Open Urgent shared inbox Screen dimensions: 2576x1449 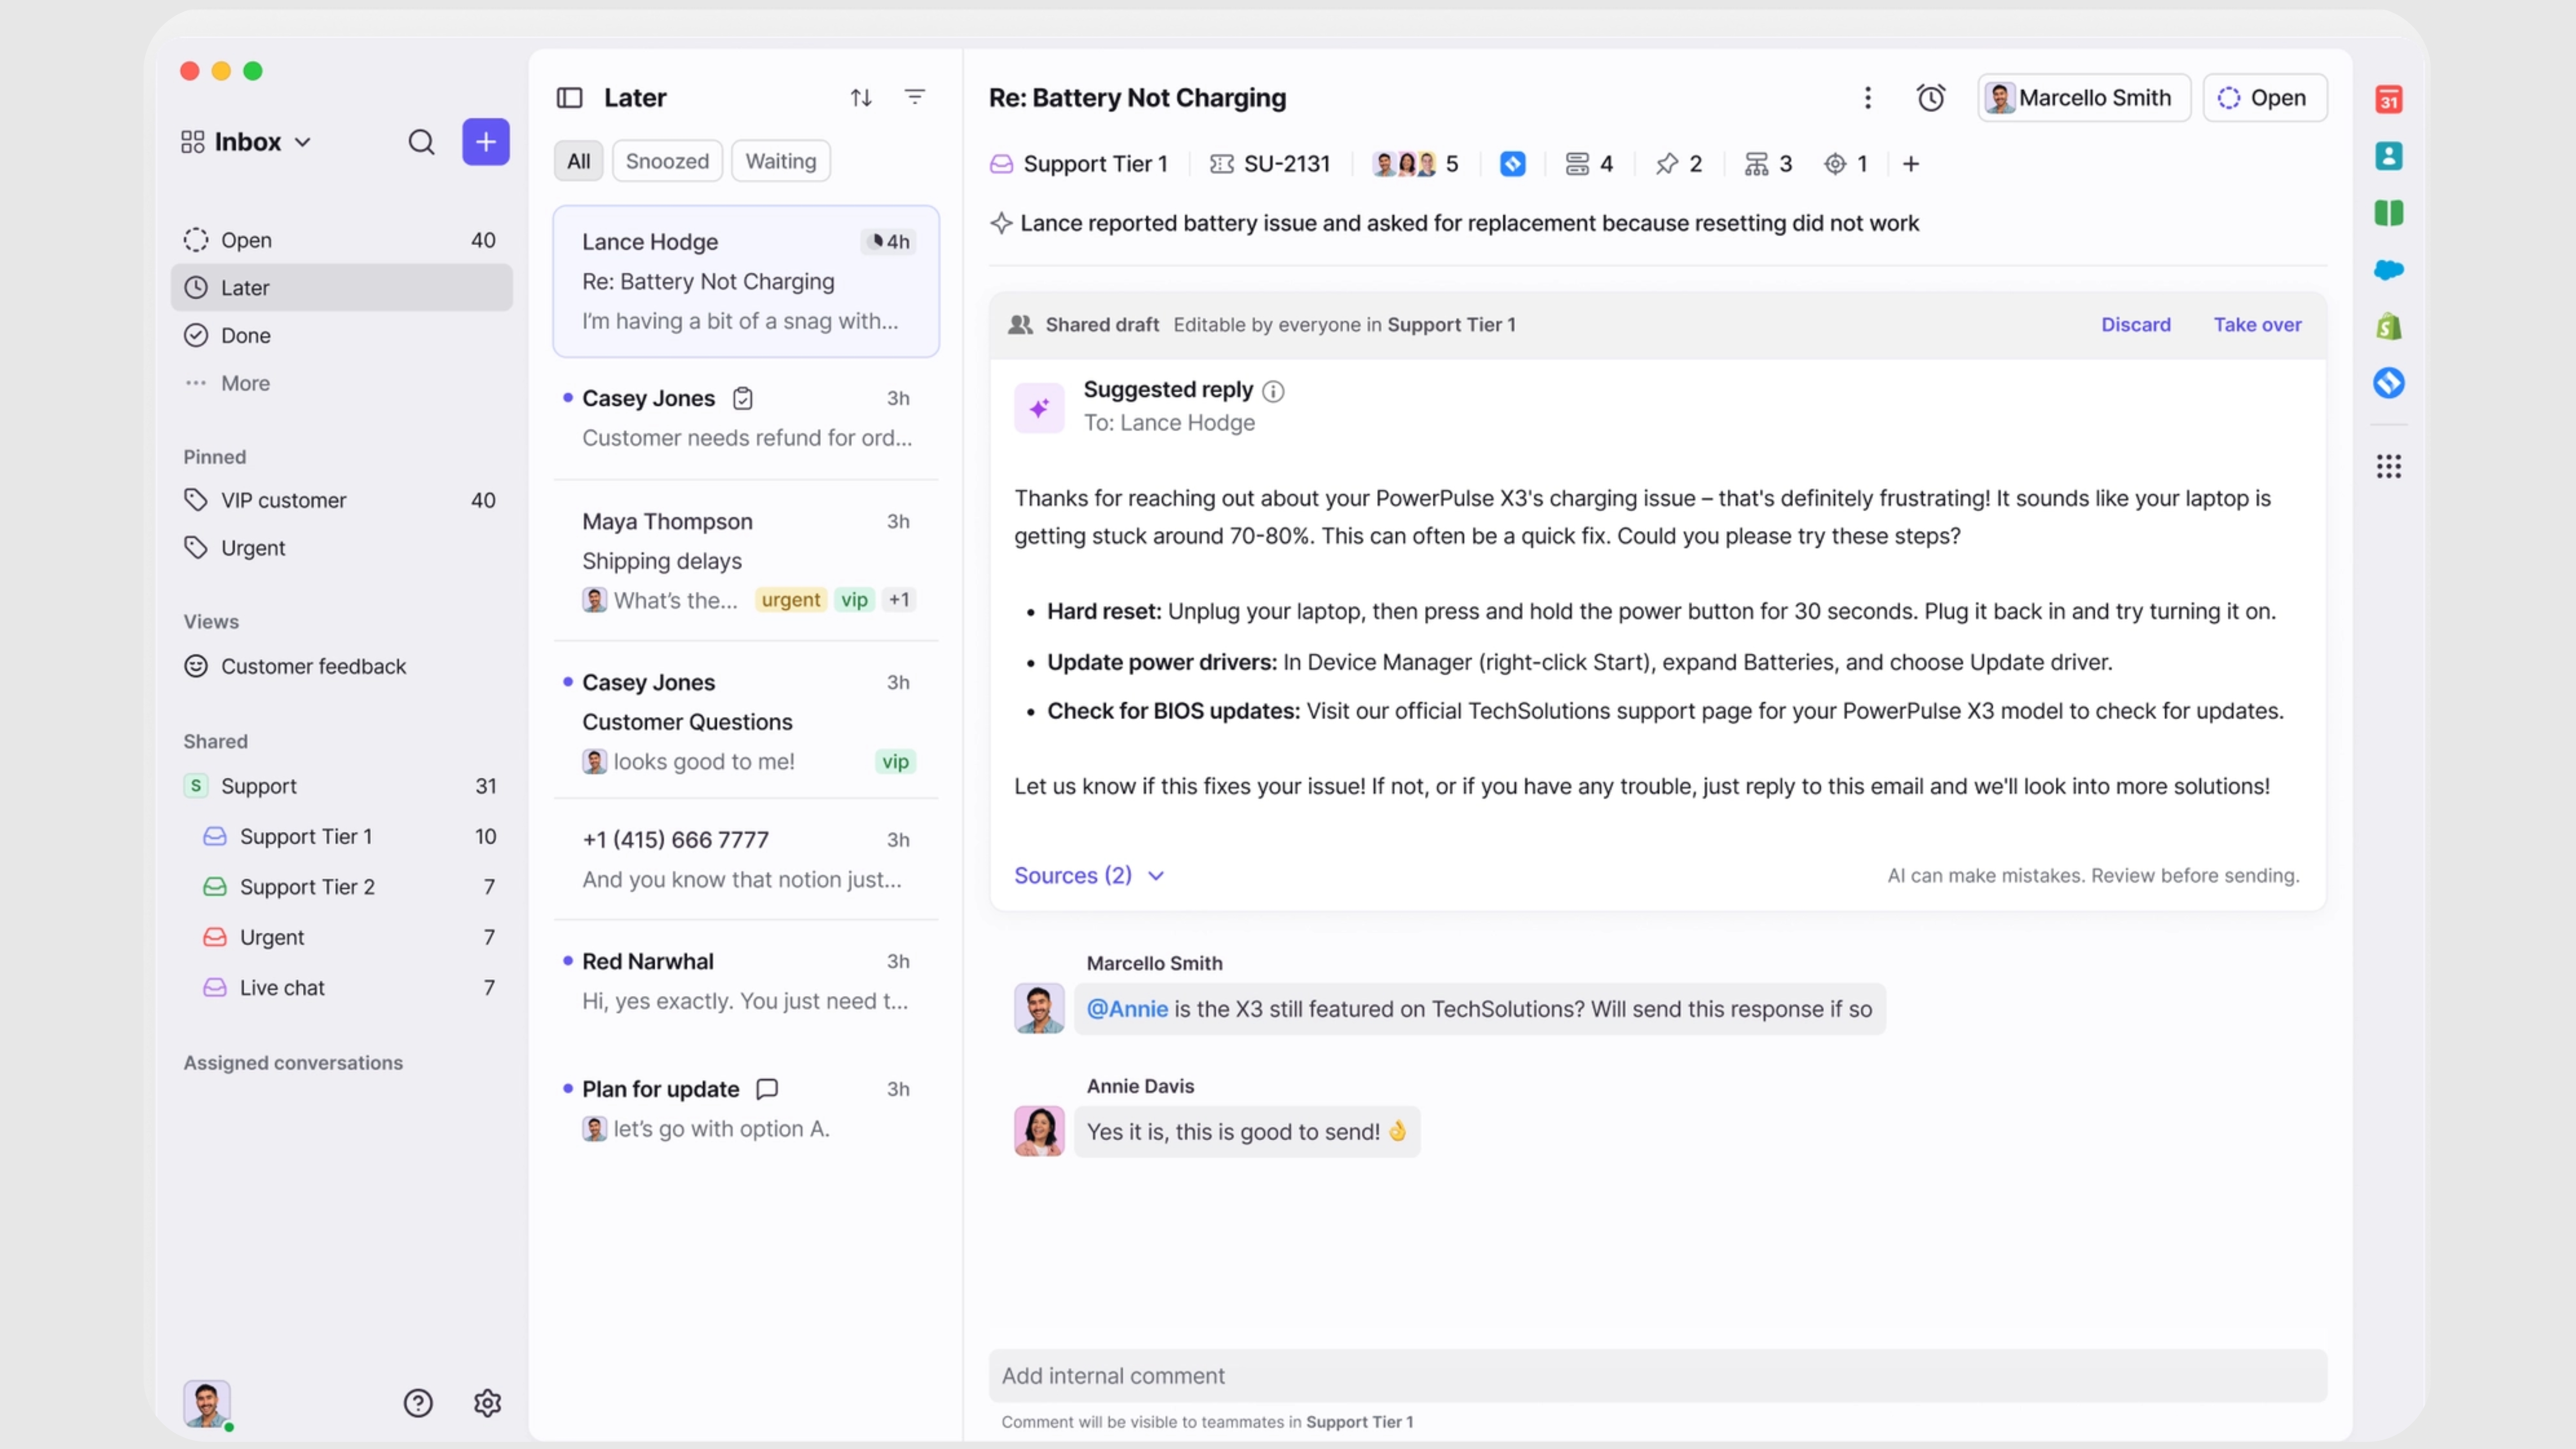click(341, 937)
